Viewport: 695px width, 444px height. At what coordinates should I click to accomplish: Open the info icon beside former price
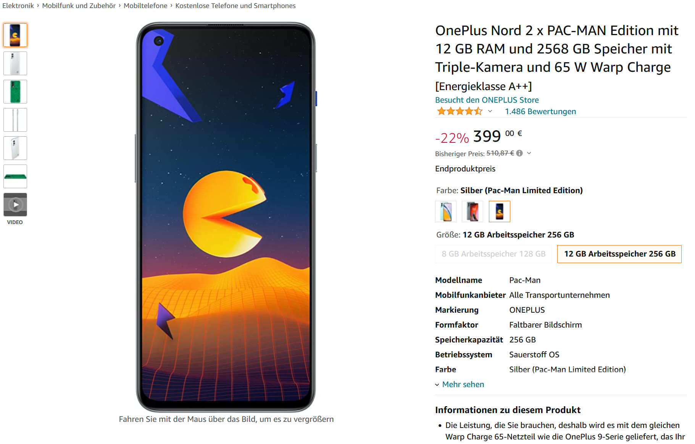519,153
